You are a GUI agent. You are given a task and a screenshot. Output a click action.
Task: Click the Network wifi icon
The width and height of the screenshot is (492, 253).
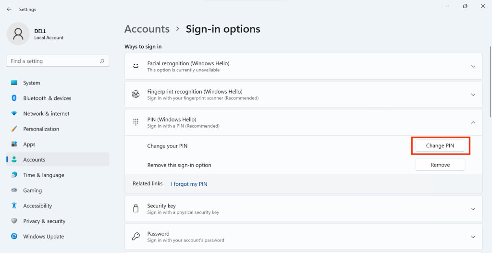[14, 113]
